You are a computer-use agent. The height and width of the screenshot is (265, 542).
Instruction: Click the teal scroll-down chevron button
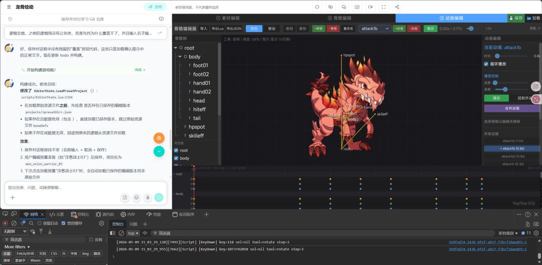tap(159, 151)
